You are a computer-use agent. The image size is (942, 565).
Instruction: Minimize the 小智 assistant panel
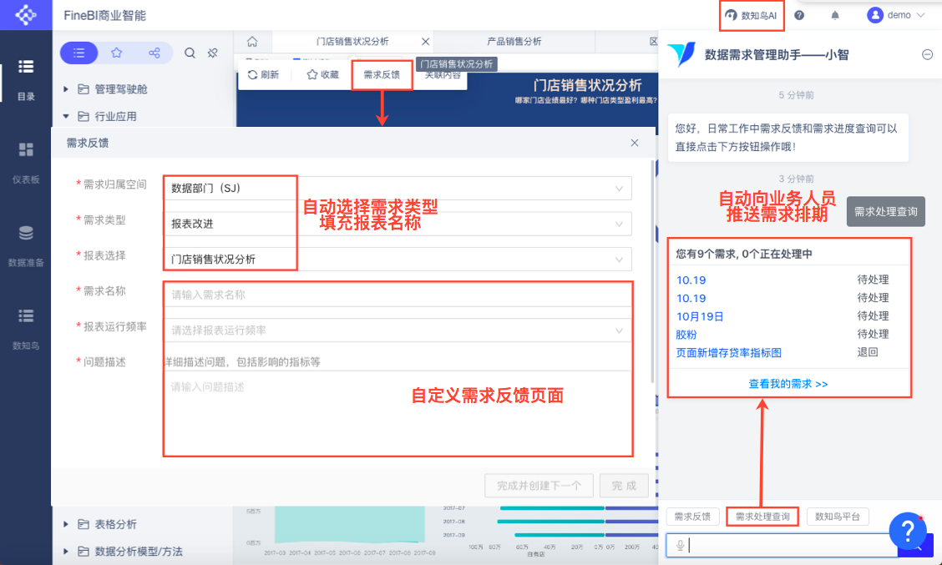[927, 54]
